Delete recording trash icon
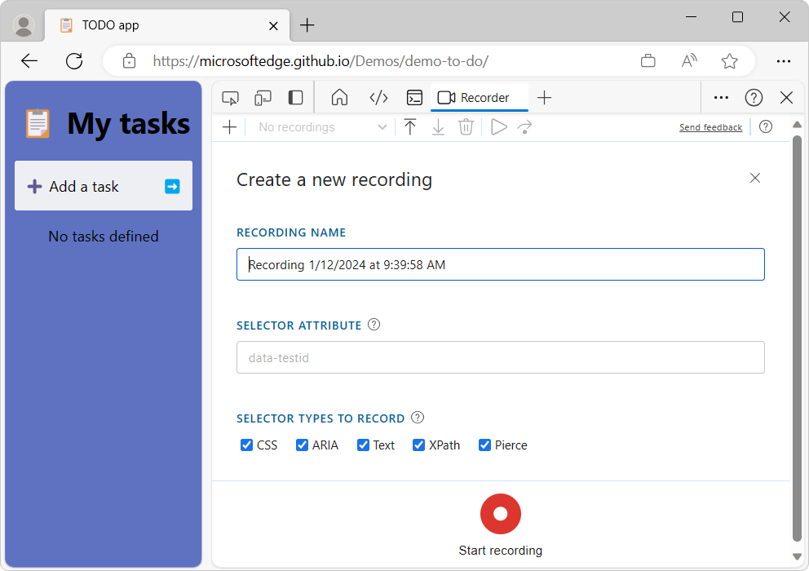809x571 pixels. click(x=466, y=127)
